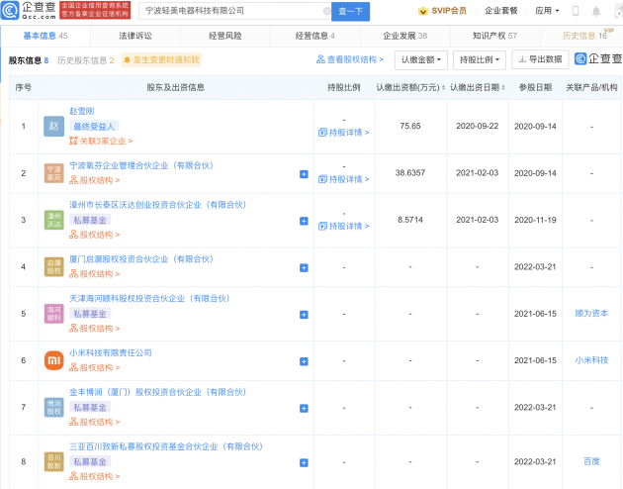The width and height of the screenshot is (623, 489).
Task: Open the notification bell
Action: click(596, 12)
